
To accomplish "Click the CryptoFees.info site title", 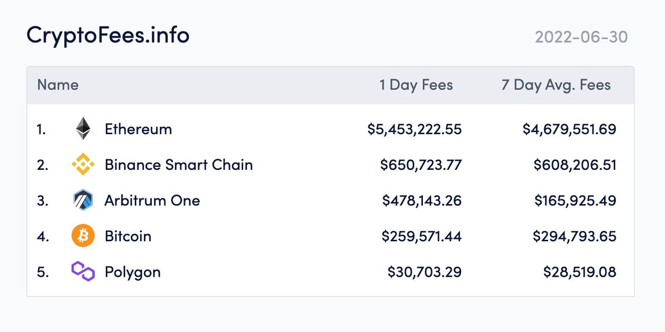I will click(108, 35).
